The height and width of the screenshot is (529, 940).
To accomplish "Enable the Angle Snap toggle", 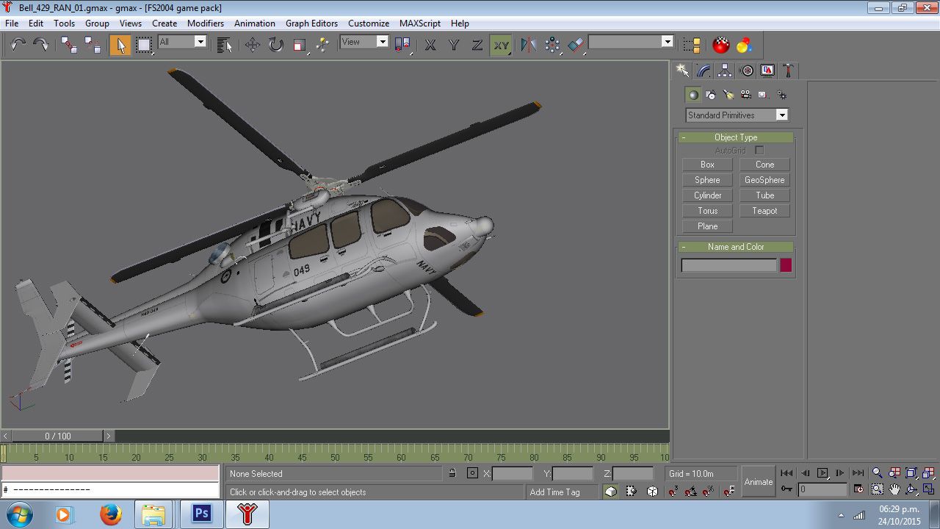I will 690,491.
